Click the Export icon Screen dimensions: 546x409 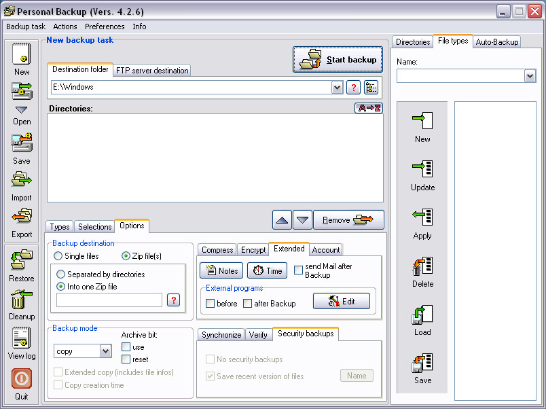(22, 216)
